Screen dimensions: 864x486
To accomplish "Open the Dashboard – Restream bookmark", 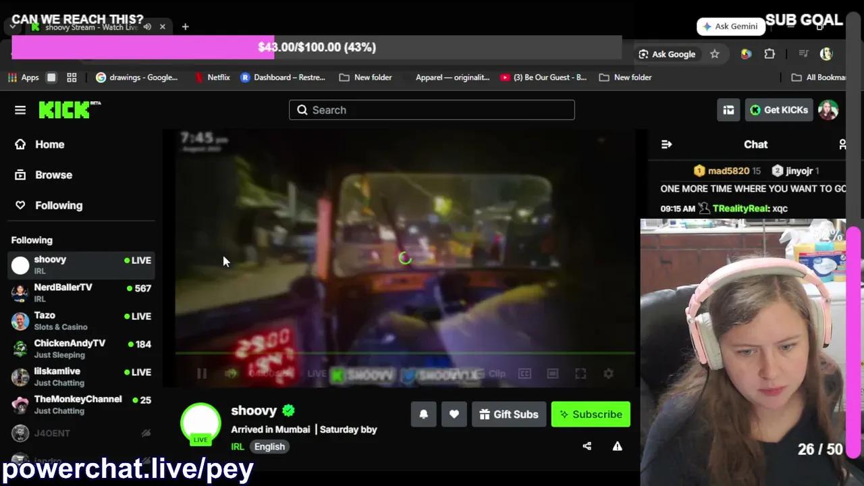I will pos(283,78).
